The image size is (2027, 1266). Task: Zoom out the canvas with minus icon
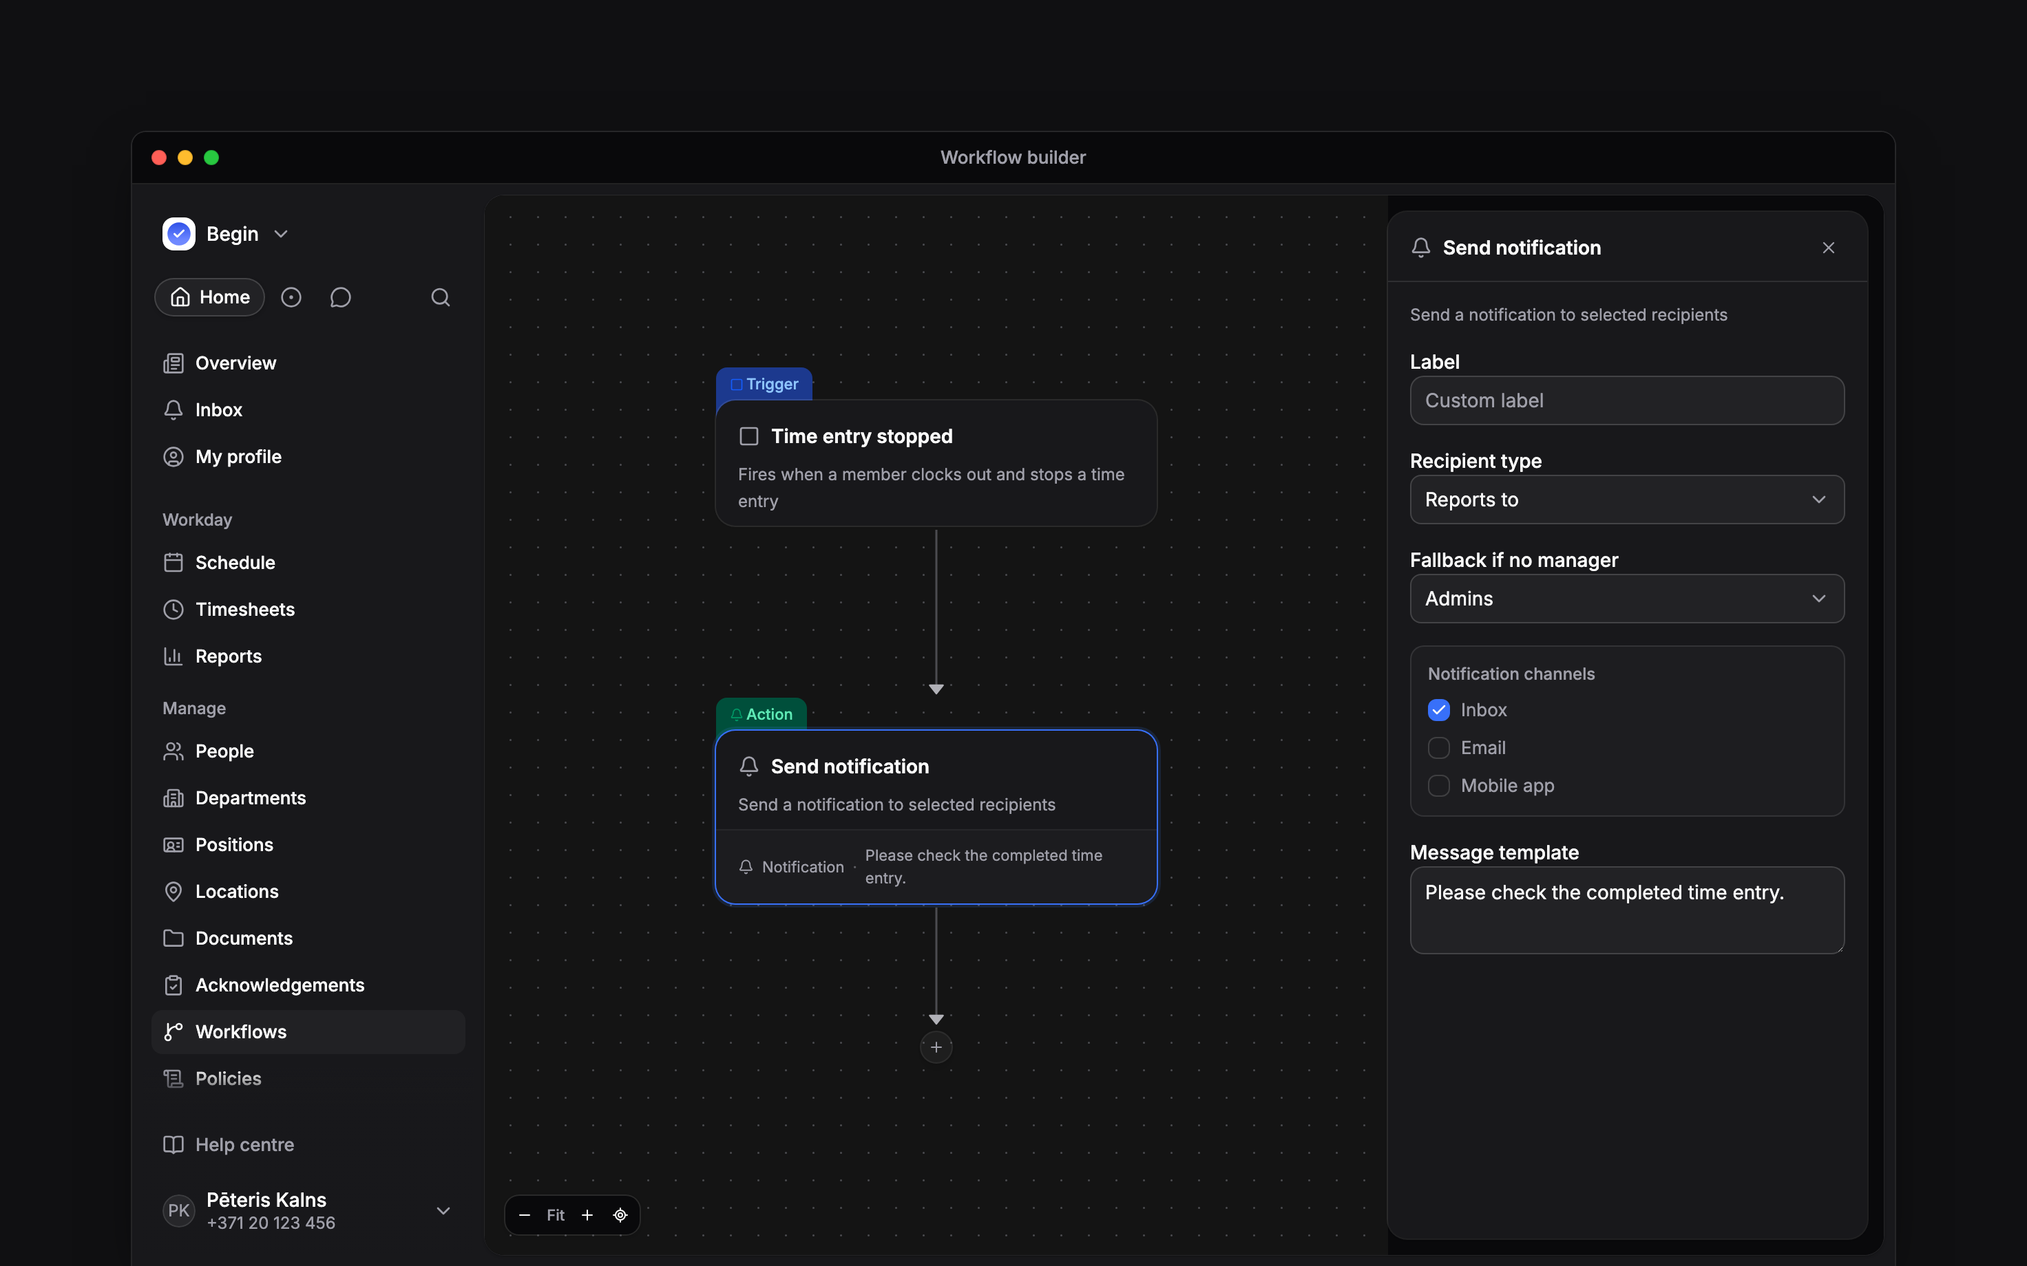coord(525,1215)
